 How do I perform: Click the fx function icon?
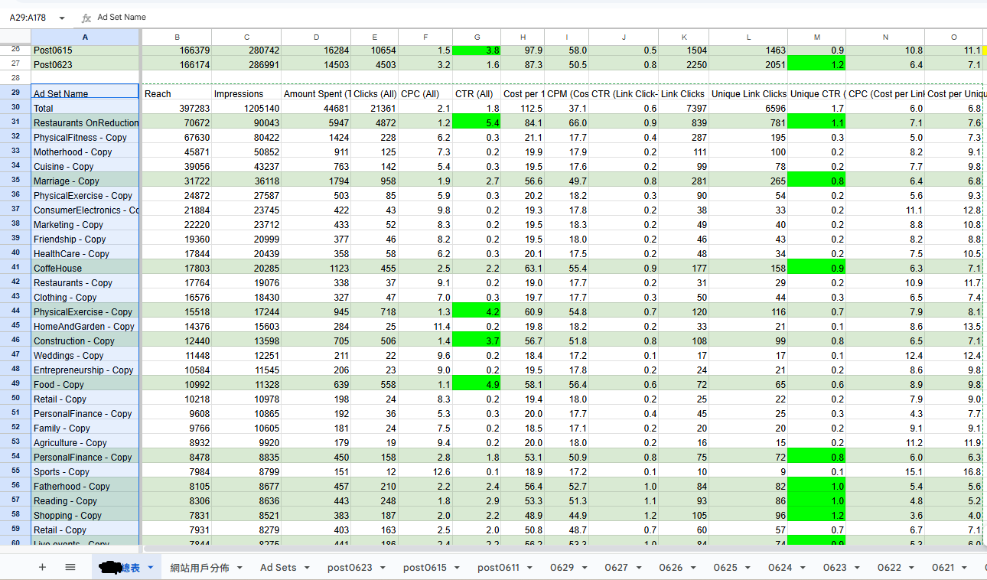coord(86,18)
